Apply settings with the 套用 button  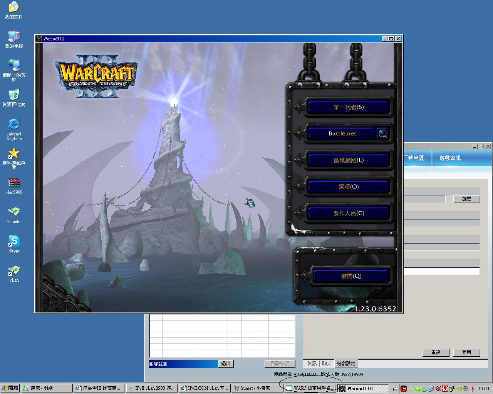point(466,352)
